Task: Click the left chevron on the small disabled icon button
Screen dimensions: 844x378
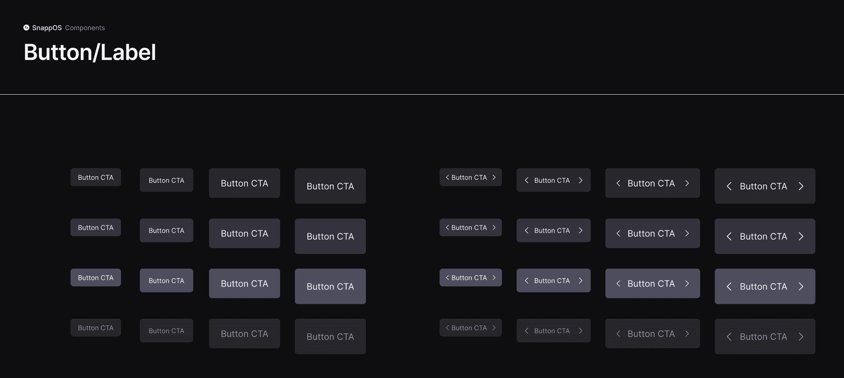Action: point(447,328)
